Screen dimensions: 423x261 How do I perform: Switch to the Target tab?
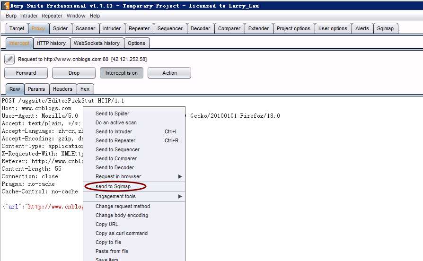[x=17, y=28]
